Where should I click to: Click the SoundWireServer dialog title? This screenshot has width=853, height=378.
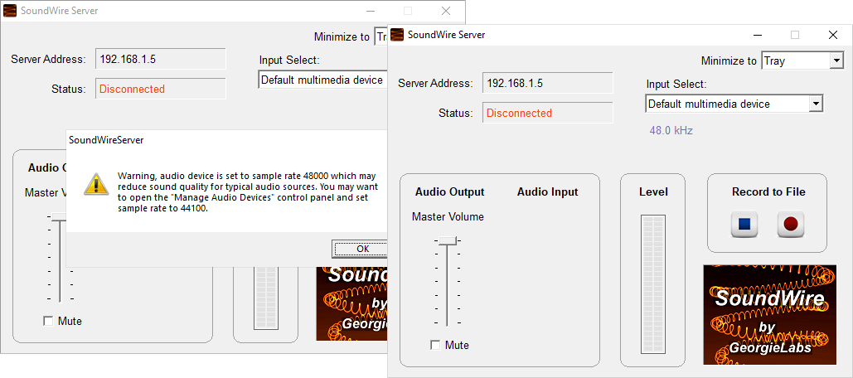pyautogui.click(x=106, y=140)
